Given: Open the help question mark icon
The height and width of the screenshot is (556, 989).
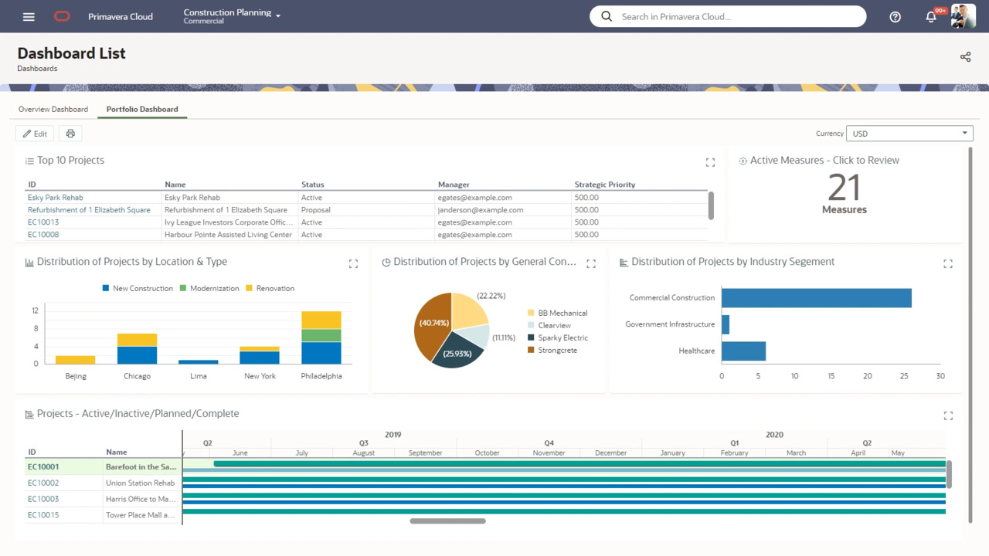Looking at the screenshot, I should [x=895, y=17].
